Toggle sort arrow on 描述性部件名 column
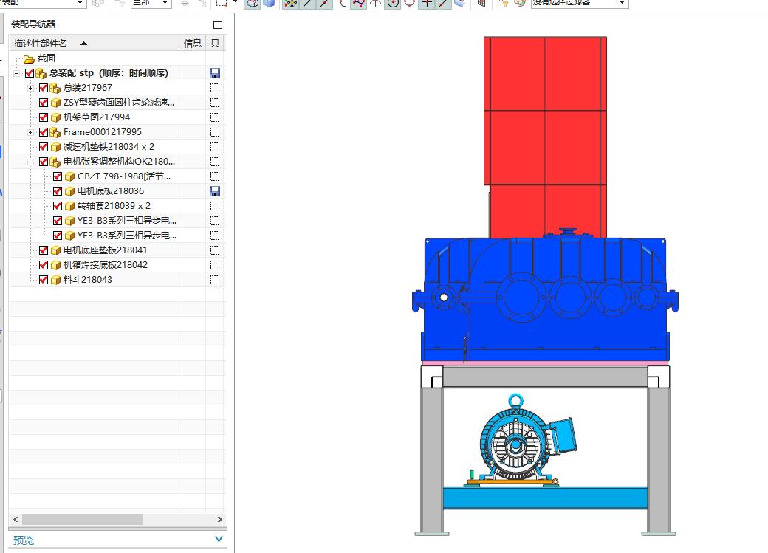768x553 pixels. (83, 43)
